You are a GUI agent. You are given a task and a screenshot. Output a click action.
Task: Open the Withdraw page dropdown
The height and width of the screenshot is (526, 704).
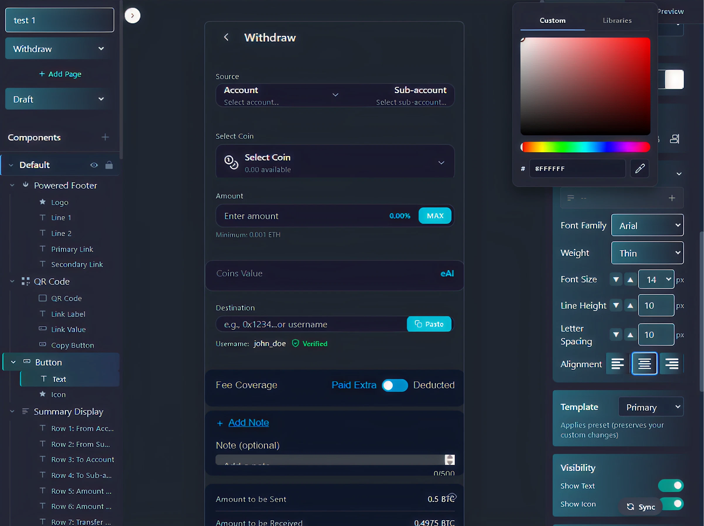pos(59,48)
